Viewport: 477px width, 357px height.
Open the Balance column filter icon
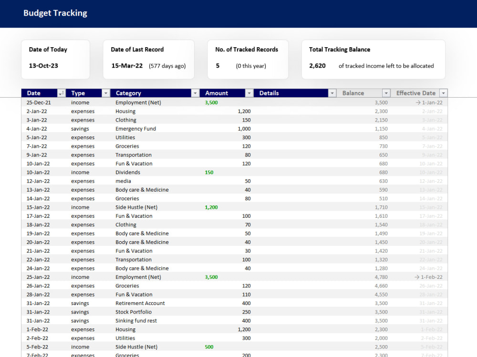click(386, 93)
